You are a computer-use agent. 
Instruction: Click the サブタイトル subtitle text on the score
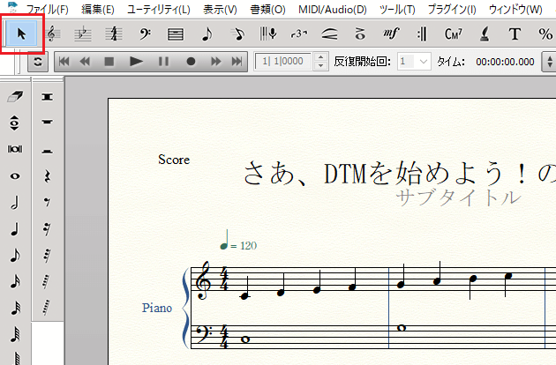(x=459, y=197)
